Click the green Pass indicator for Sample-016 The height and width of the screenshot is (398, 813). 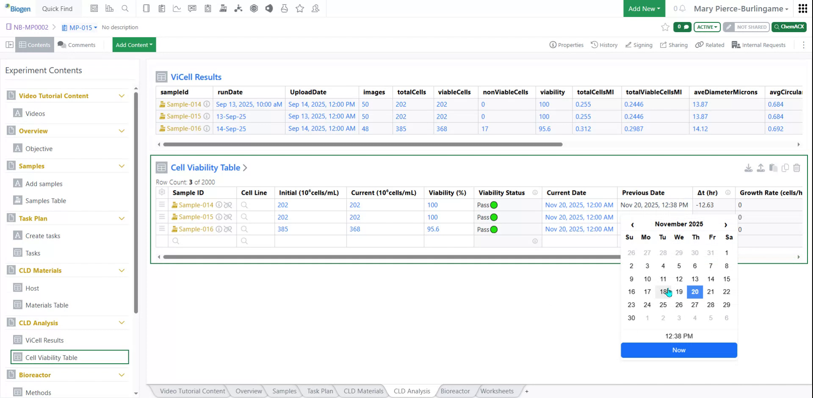pos(493,229)
